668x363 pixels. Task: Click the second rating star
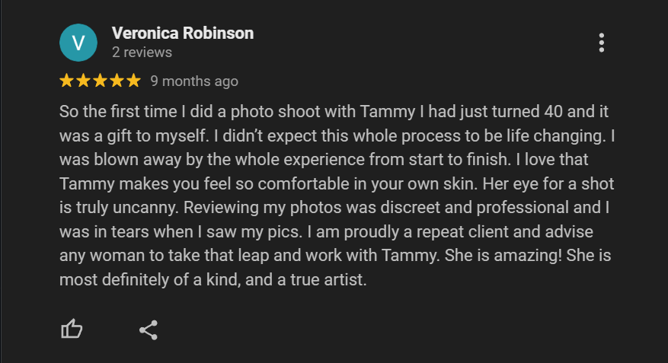click(83, 81)
